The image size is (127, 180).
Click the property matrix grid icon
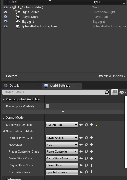point(115,92)
